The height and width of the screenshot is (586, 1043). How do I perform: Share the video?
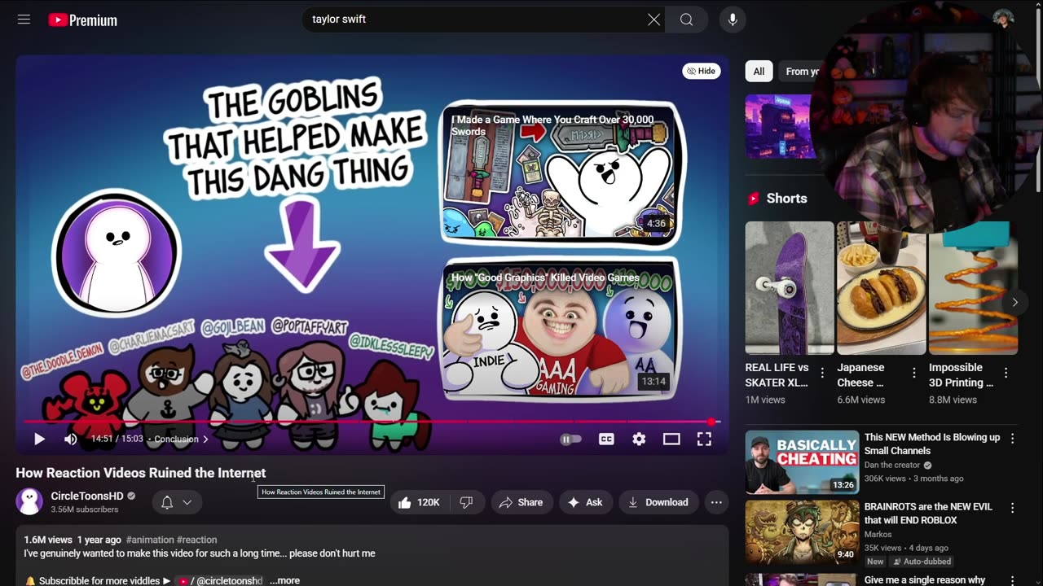pyautogui.click(x=521, y=502)
